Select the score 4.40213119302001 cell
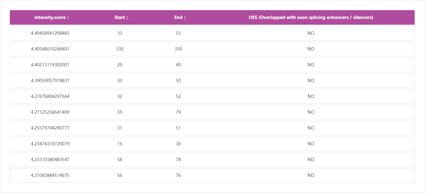Screen dimensions: 425x193 point(50,65)
